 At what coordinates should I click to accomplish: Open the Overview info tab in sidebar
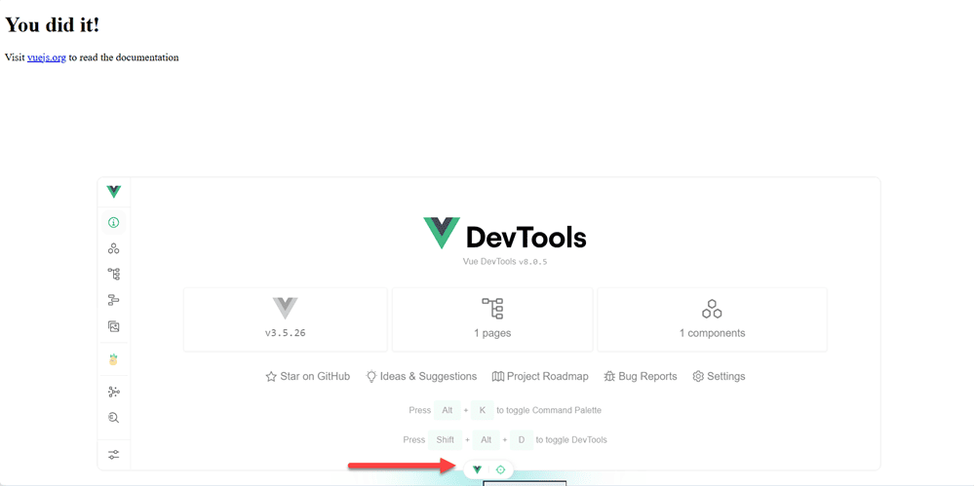coord(113,222)
